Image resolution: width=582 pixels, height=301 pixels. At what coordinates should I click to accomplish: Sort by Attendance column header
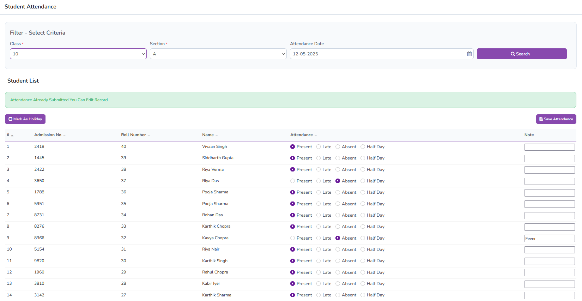coord(302,135)
